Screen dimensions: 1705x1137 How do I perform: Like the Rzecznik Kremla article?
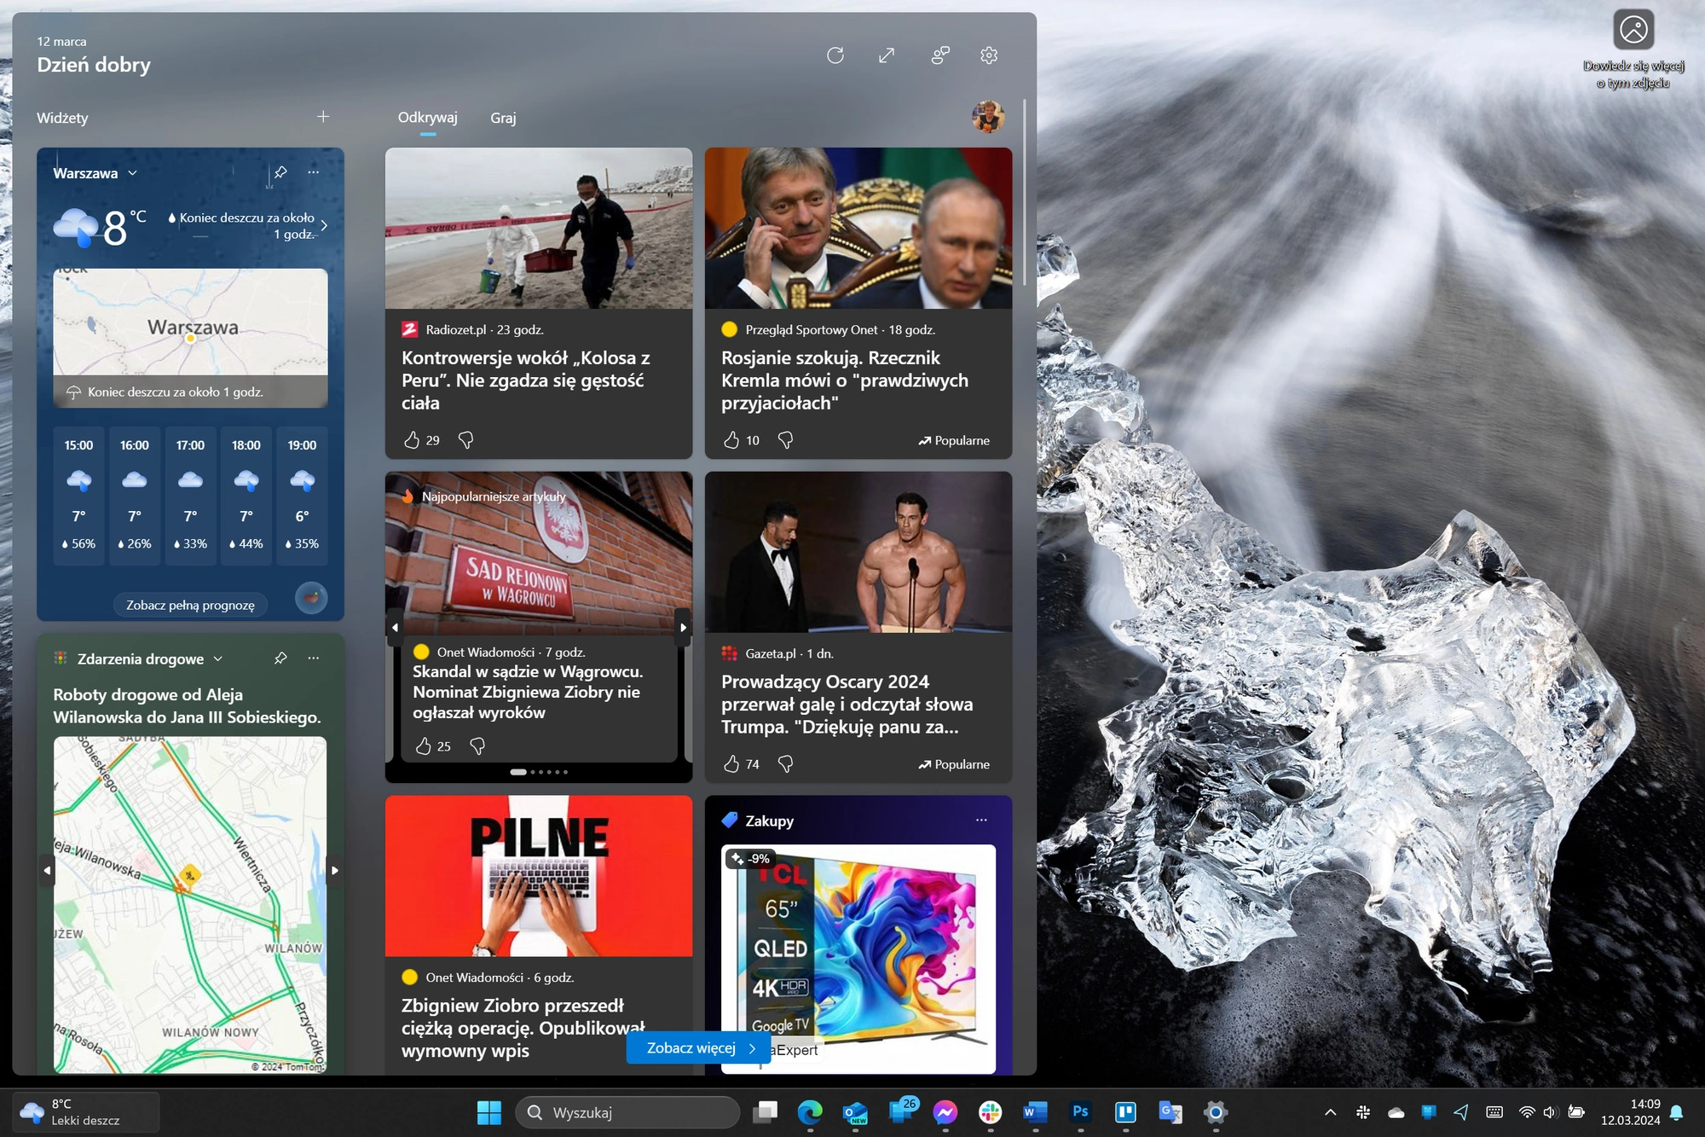click(731, 440)
